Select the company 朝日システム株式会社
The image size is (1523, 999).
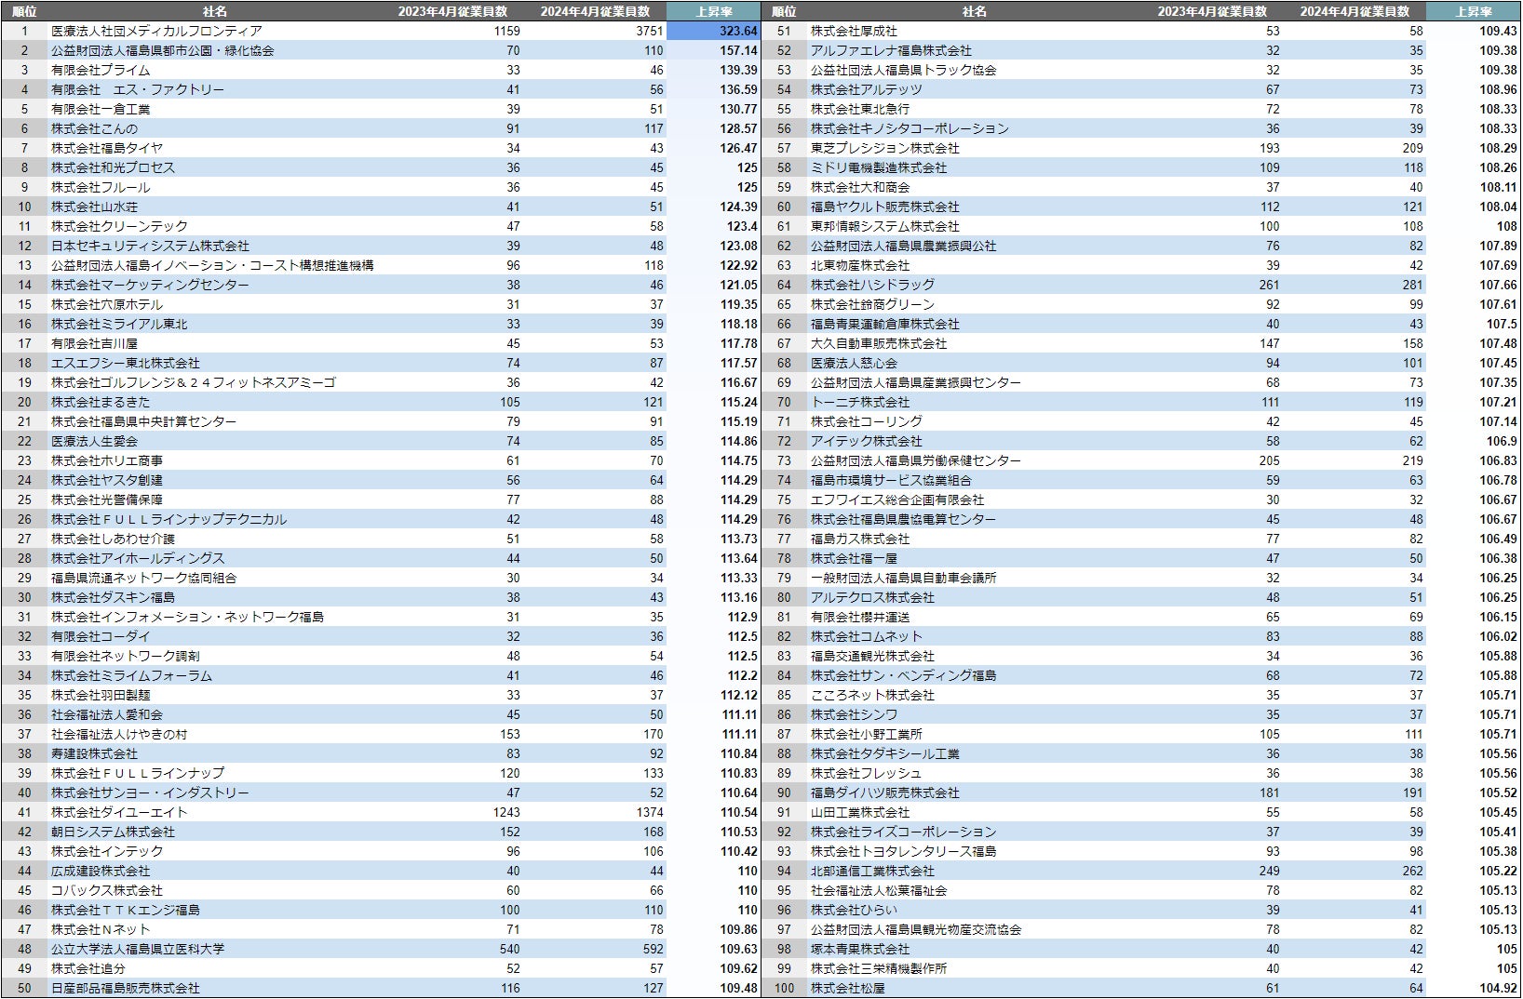(x=113, y=832)
